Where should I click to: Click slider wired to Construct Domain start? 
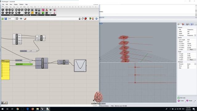[24, 60]
